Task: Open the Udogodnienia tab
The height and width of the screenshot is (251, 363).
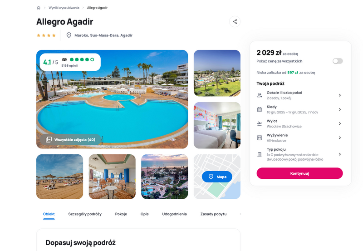Action: point(174,214)
